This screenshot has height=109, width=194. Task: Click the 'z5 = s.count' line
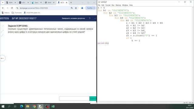[x=142, y=36]
